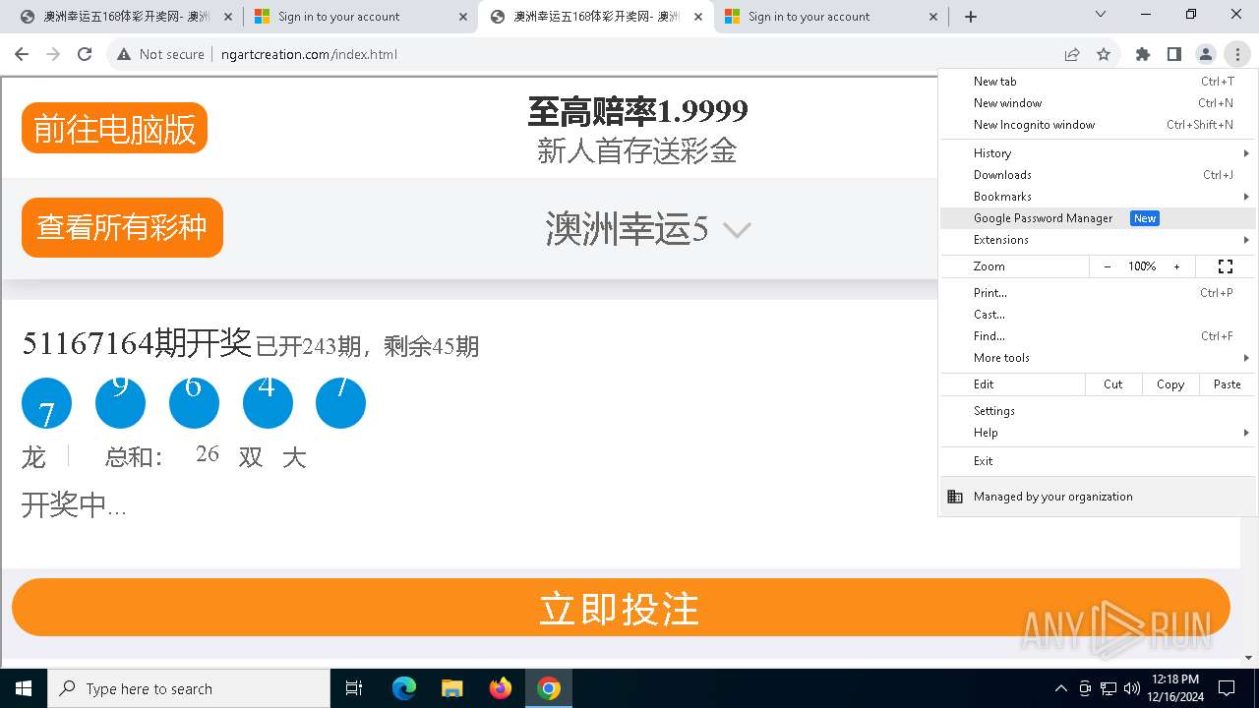Screen dimensions: 1259x708
Task: Choose Exit from the menu
Action: pos(1098,461)
